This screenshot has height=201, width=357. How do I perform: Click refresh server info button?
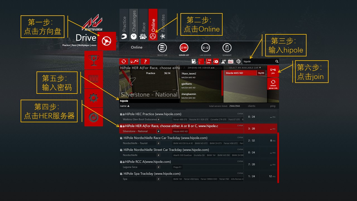[273, 84]
